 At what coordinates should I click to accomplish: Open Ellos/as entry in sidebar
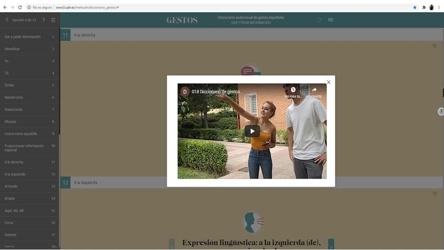coord(29,122)
